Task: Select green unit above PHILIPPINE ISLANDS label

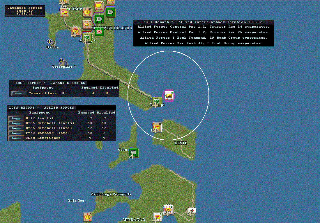Action: pyautogui.click(x=99, y=32)
